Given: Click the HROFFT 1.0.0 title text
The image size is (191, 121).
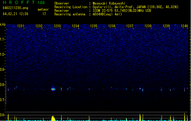Looking at the screenshot, I should pos(24,2).
